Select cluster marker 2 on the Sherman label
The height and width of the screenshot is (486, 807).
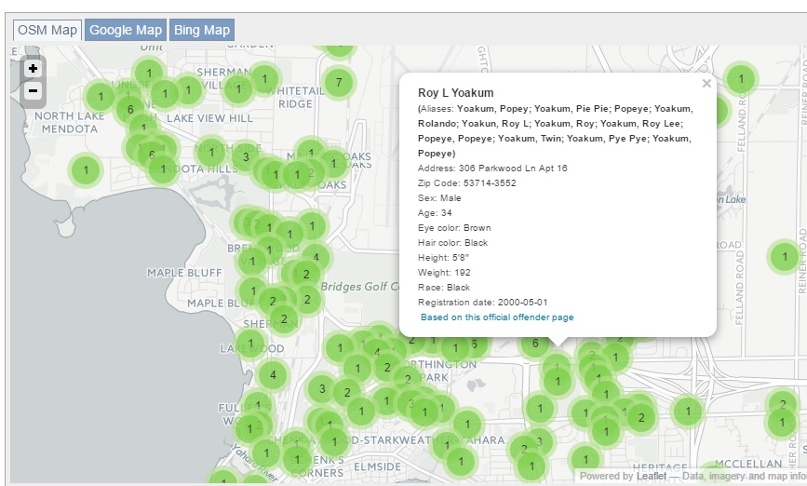284,319
